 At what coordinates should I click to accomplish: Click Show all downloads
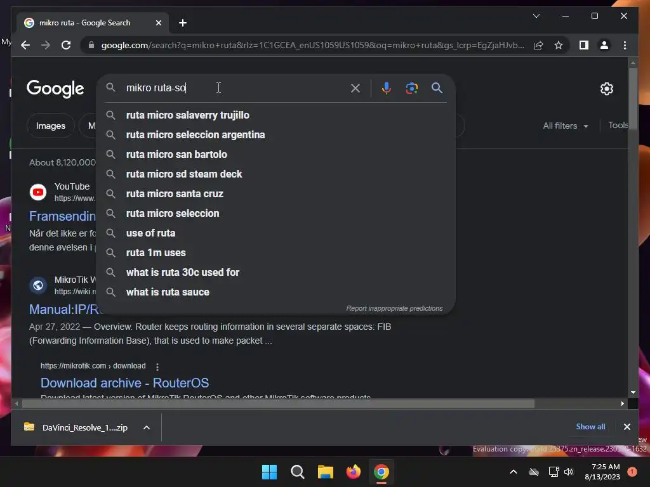pos(590,427)
